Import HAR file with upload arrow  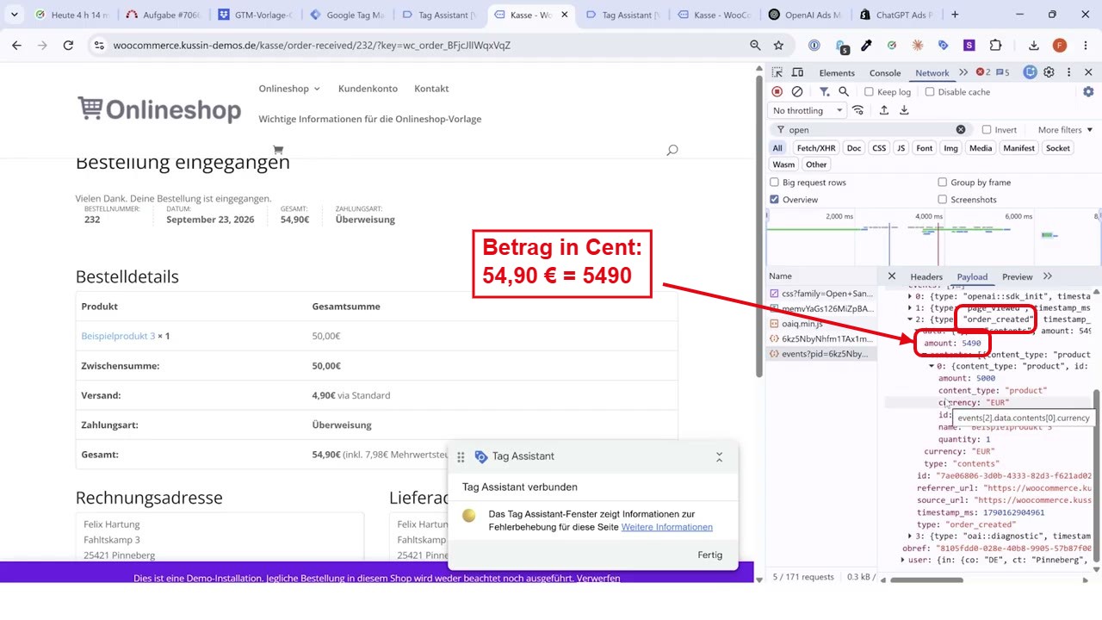(883, 110)
